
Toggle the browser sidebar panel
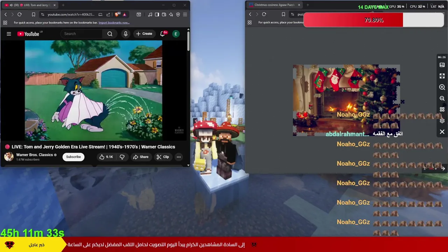(x=157, y=14)
